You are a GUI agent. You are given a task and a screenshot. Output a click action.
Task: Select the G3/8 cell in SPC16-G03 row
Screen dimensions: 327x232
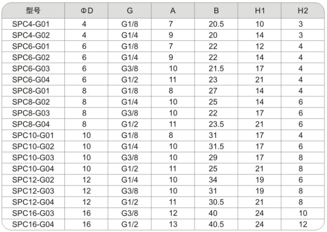130,213
